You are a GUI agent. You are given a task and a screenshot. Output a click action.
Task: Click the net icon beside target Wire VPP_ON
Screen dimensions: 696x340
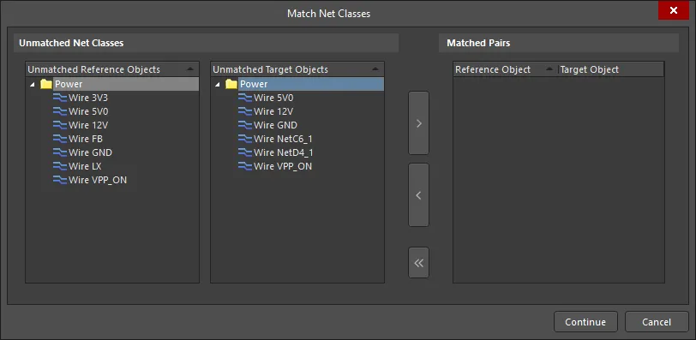pyautogui.click(x=245, y=166)
